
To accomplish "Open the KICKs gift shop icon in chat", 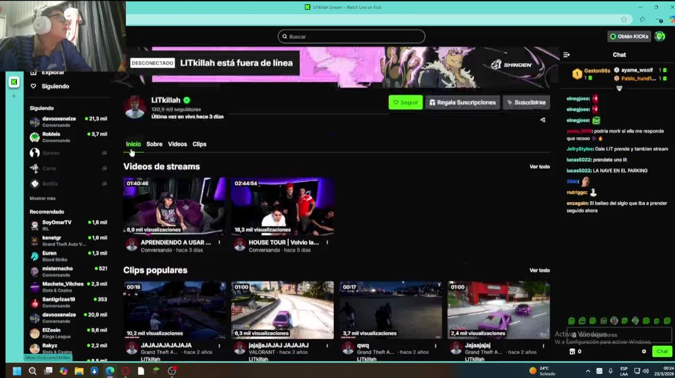I will pyautogui.click(x=572, y=352).
